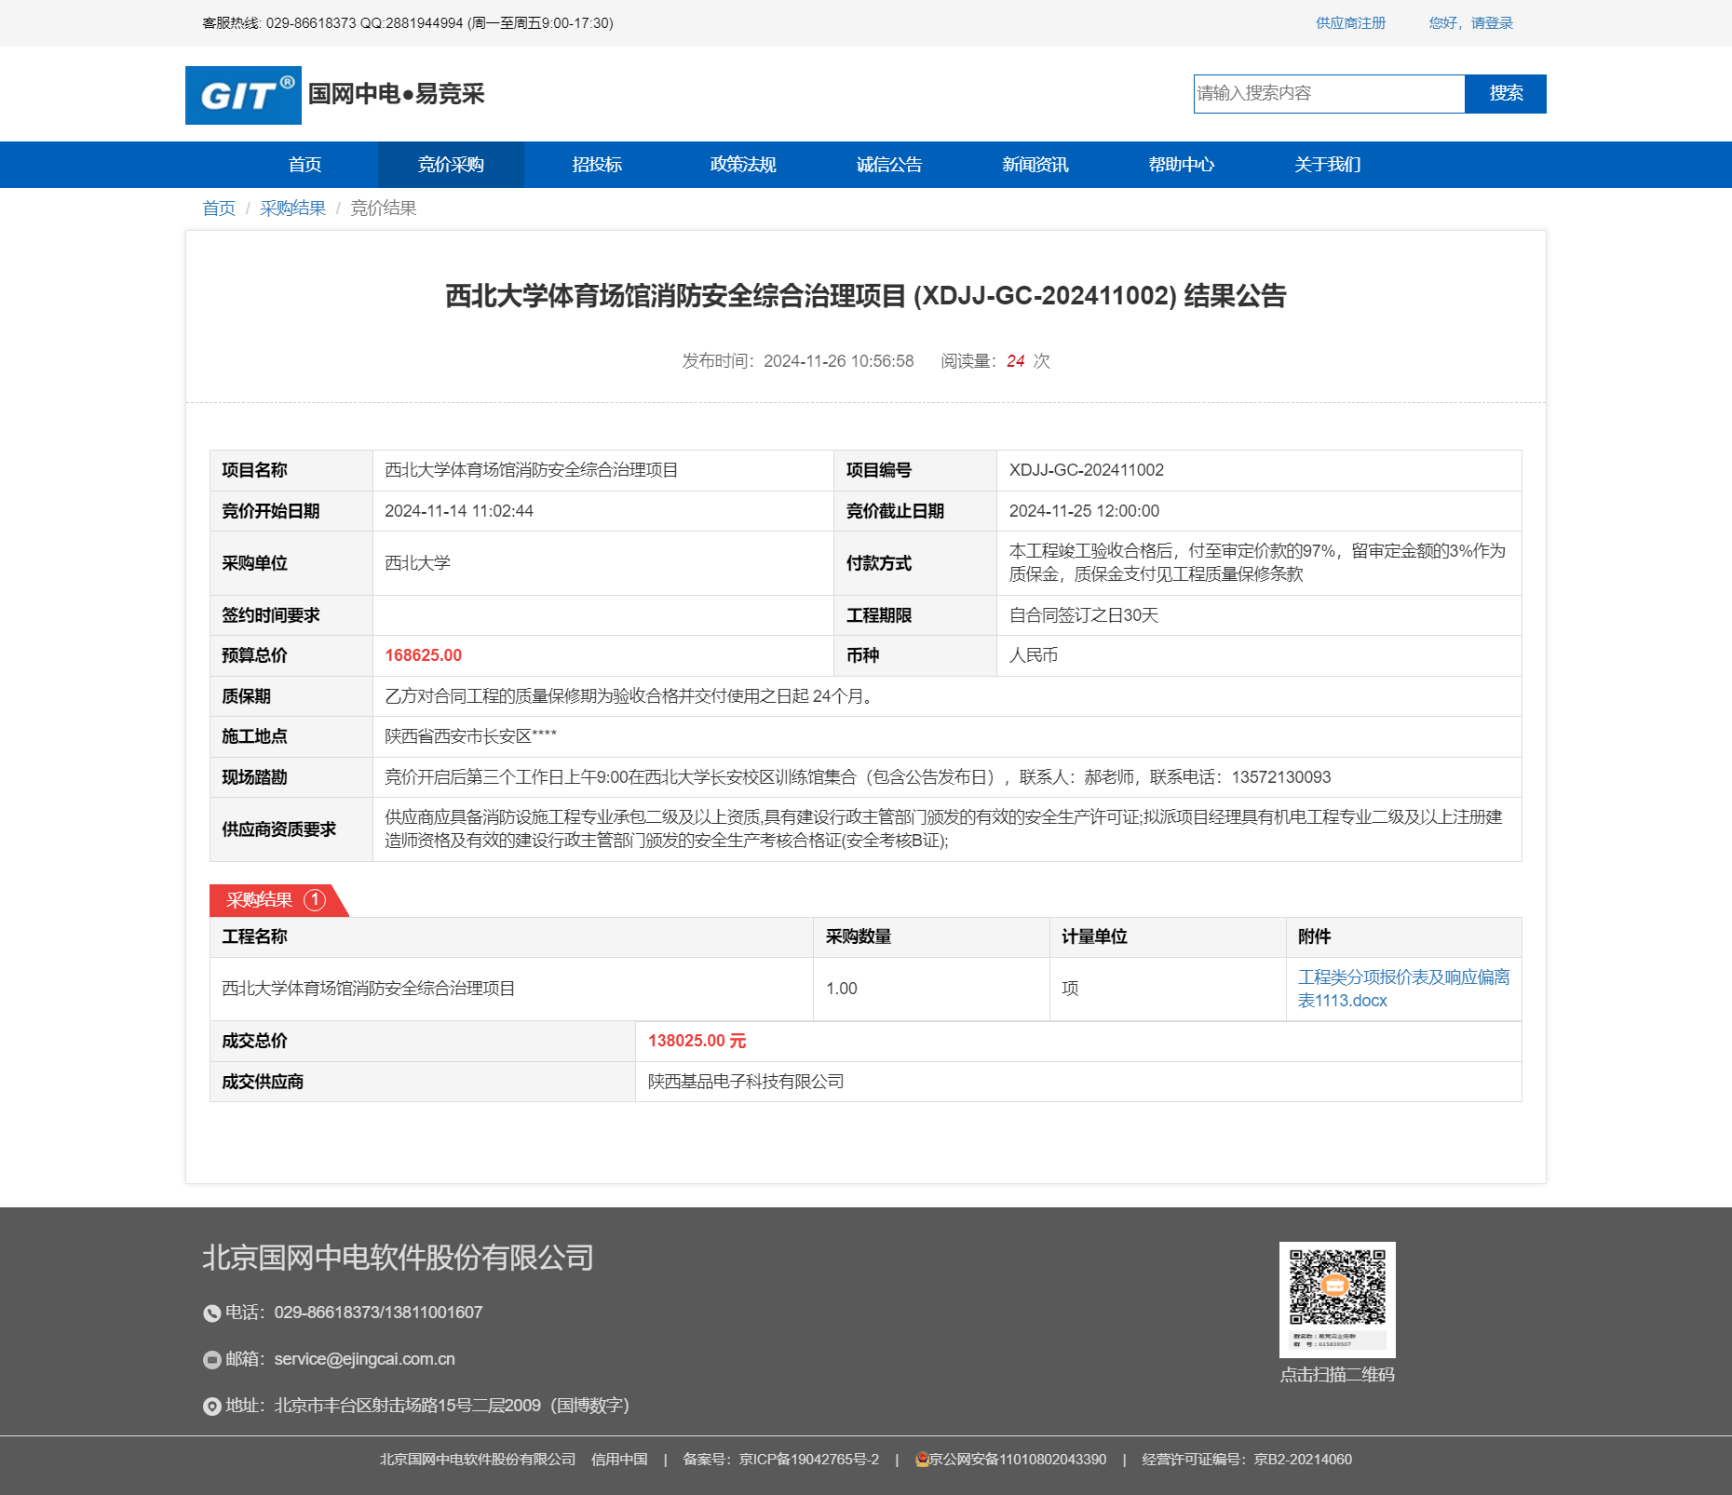Viewport: 1732px width, 1495px height.
Task: Go to 招投标 navigation item
Action: point(597,165)
